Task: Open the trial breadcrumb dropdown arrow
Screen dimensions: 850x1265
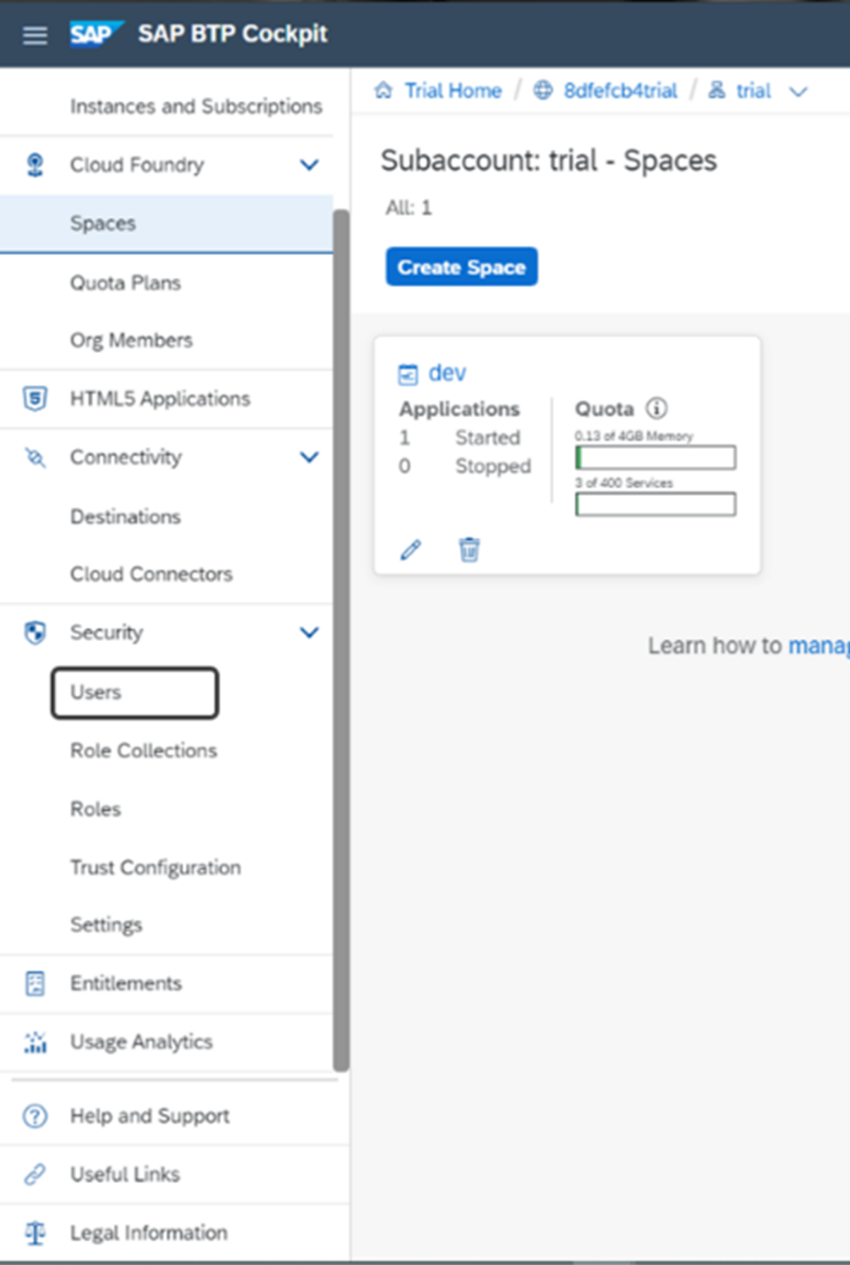Action: click(798, 92)
